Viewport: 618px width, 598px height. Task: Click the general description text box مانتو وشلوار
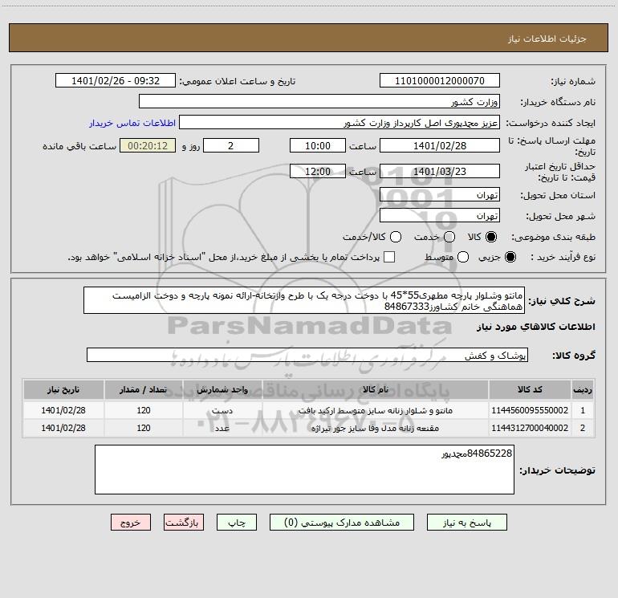tap(304, 300)
